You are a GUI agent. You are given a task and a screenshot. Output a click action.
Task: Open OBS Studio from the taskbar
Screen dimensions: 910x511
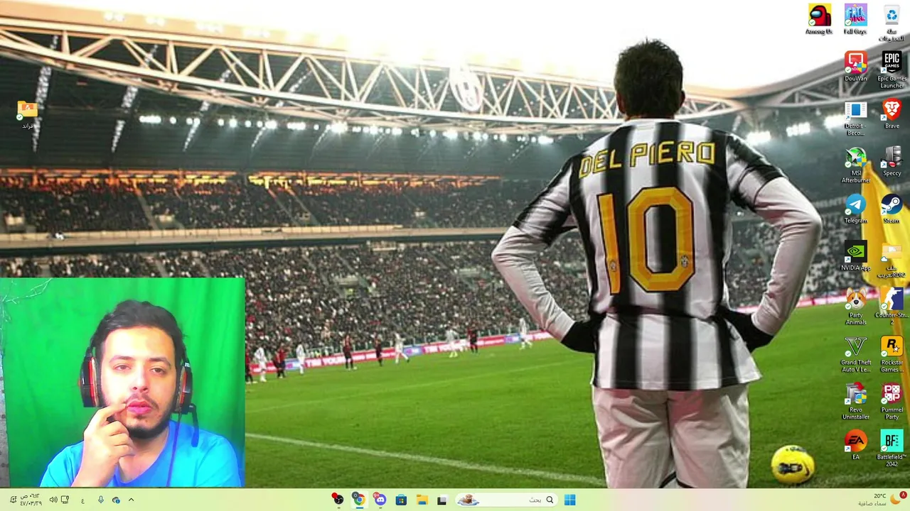(338, 500)
